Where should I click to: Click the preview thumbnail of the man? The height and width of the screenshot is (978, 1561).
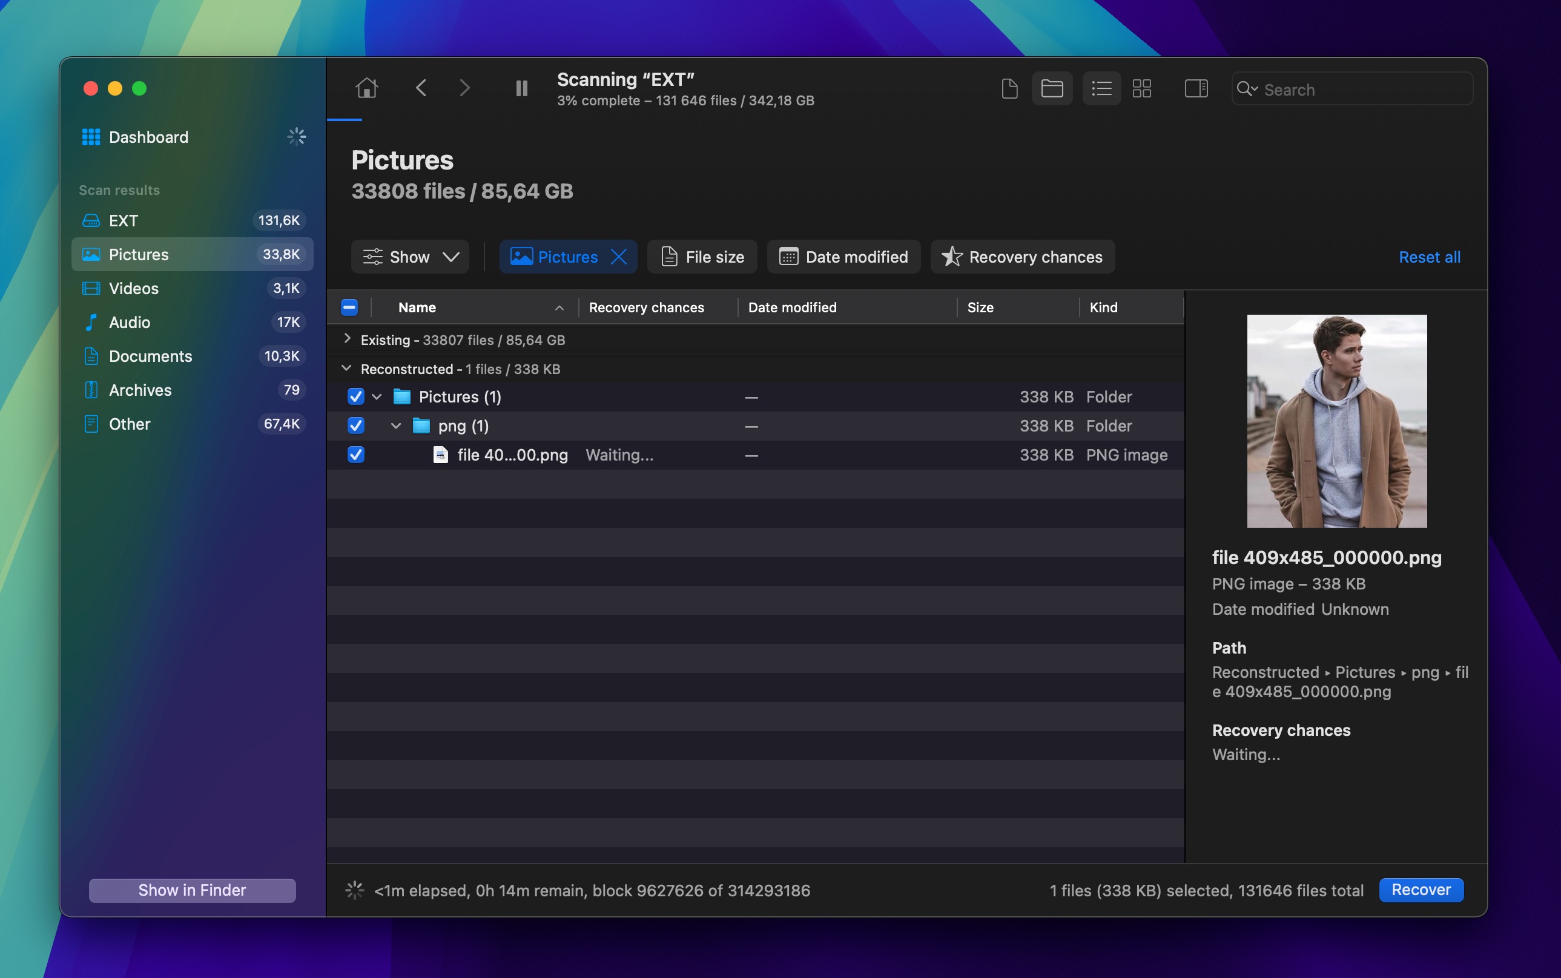pos(1336,421)
